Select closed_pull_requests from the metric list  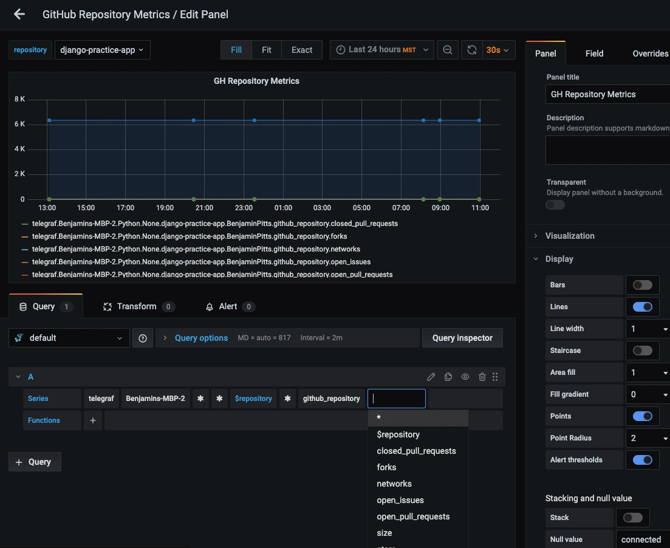(418, 451)
